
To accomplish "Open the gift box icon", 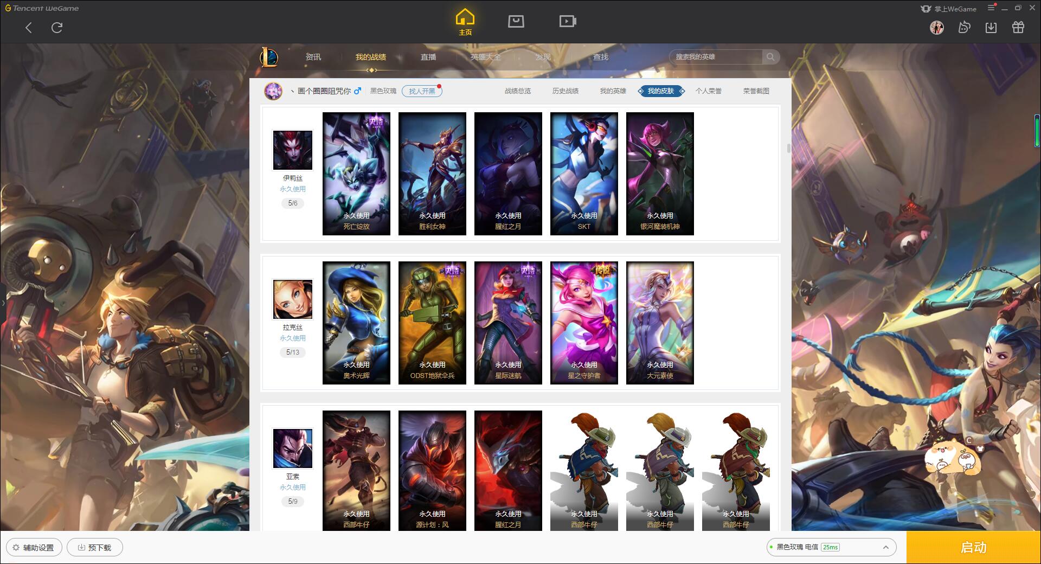I will 1018,27.
